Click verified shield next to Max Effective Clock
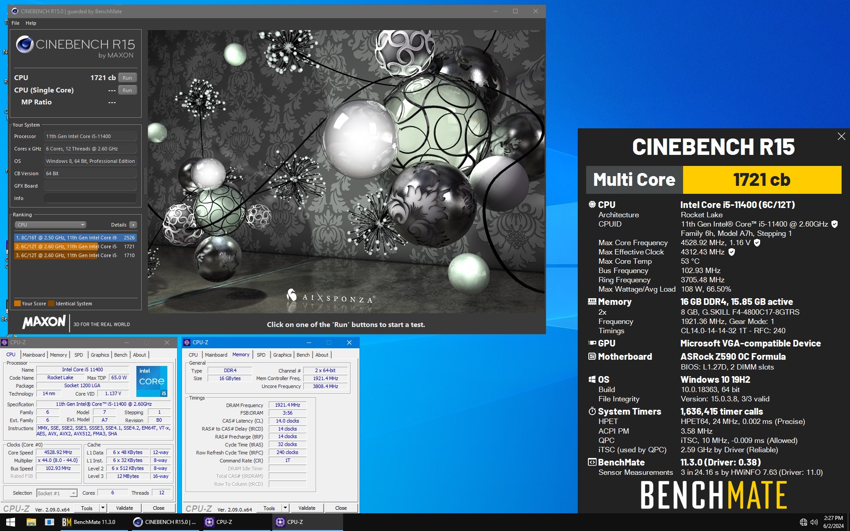Image resolution: width=850 pixels, height=531 pixels. 732,252
